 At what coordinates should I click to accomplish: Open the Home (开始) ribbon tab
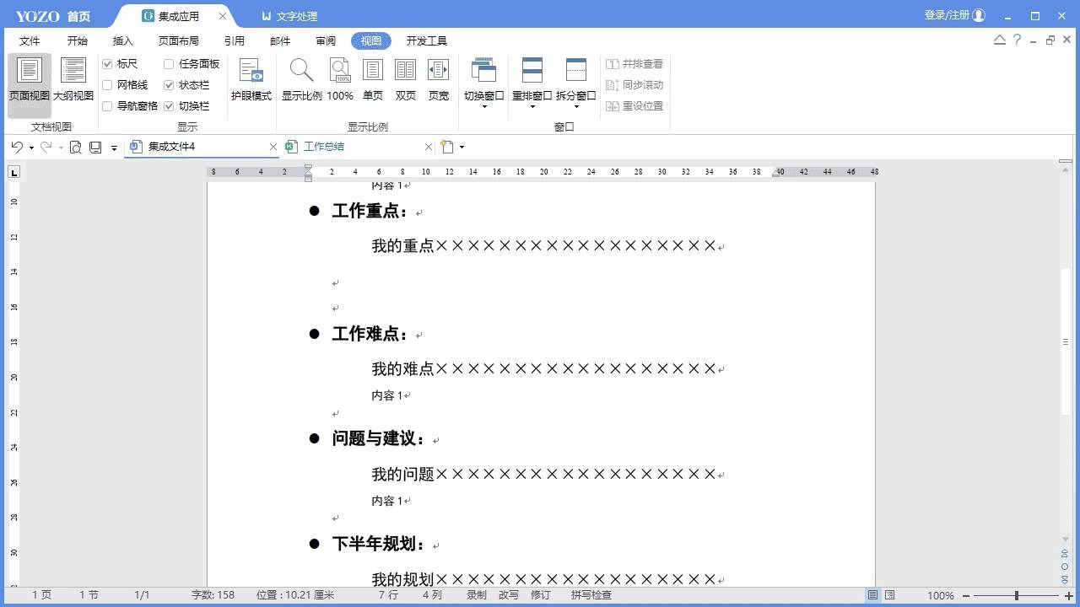coord(77,40)
